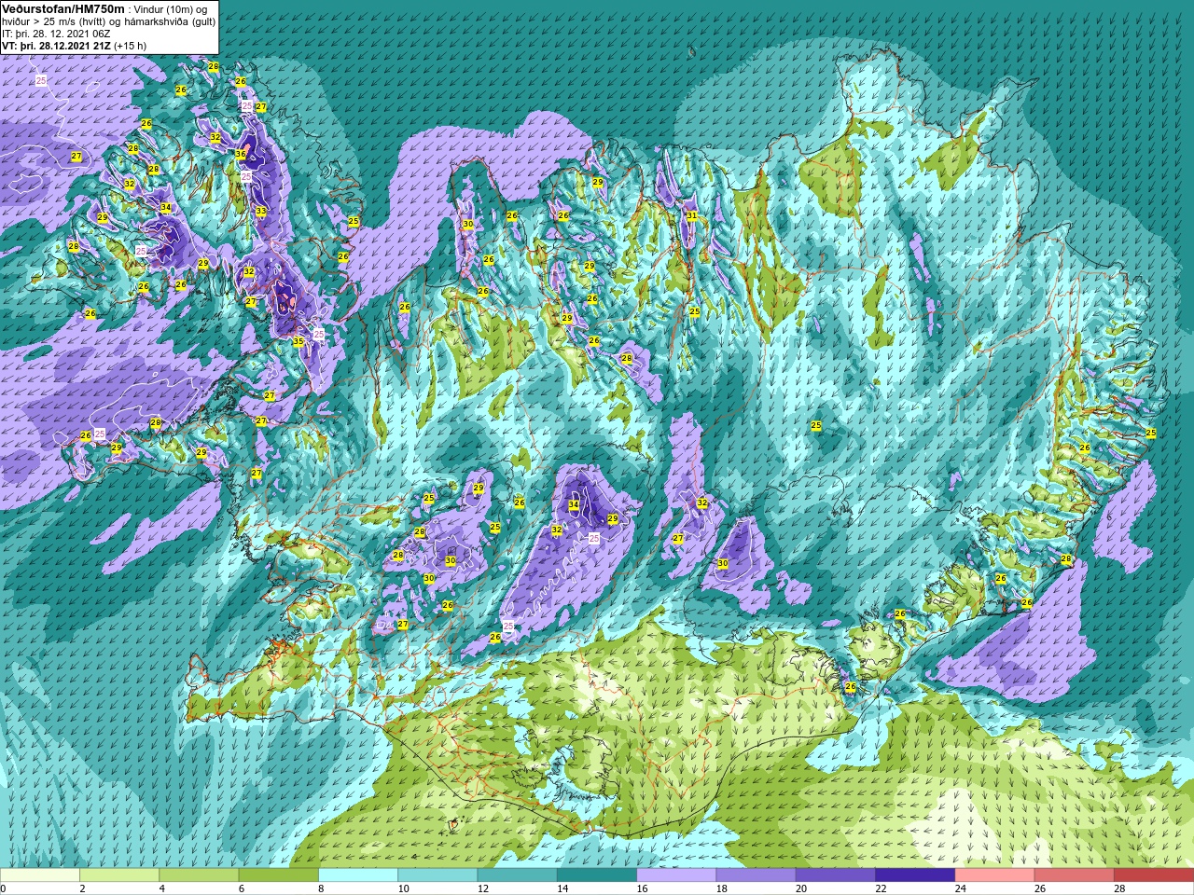Select the lavender 16–18 m/s legend swatch

click(676, 874)
